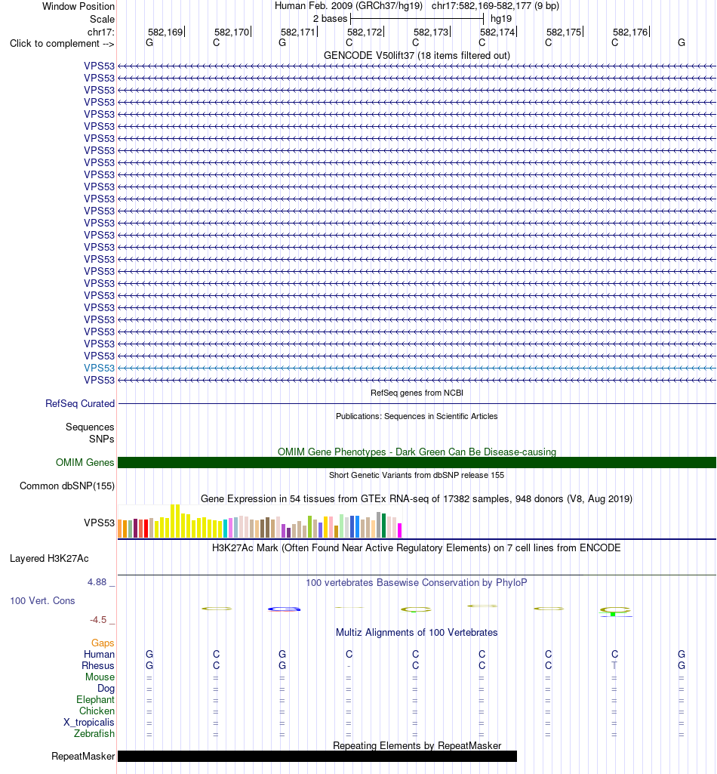Click the '100 Vert. Cons' track label
This screenshot has height=774, width=717.
pyautogui.click(x=42, y=601)
